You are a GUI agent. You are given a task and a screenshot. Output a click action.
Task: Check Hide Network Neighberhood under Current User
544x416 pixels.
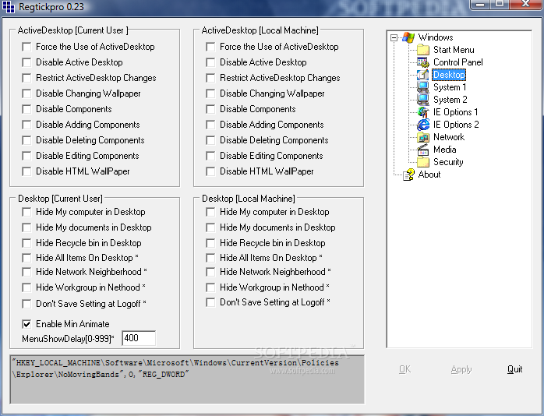[26, 272]
